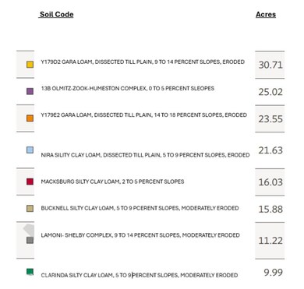Click the Lamoni-Shelby Complex description
Image resolution: width=304 pixels, height=289 pixels.
point(140,235)
